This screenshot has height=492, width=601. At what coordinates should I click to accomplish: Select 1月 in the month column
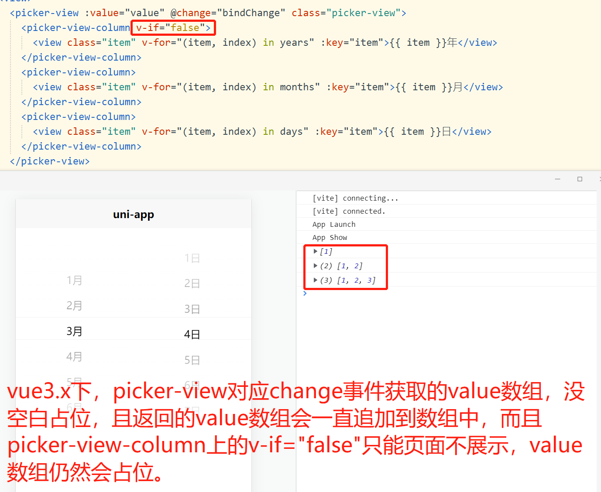[74, 280]
